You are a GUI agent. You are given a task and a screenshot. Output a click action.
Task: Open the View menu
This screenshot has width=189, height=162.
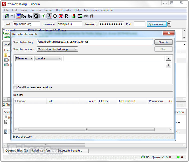pyautogui.click(x=24, y=10)
